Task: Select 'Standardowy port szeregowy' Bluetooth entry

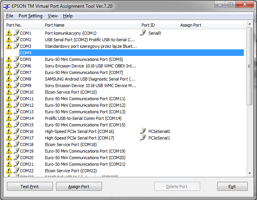Action: coord(91,46)
